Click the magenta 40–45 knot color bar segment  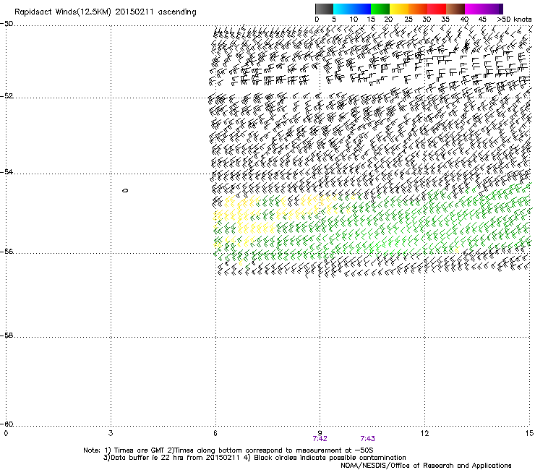[x=474, y=9]
